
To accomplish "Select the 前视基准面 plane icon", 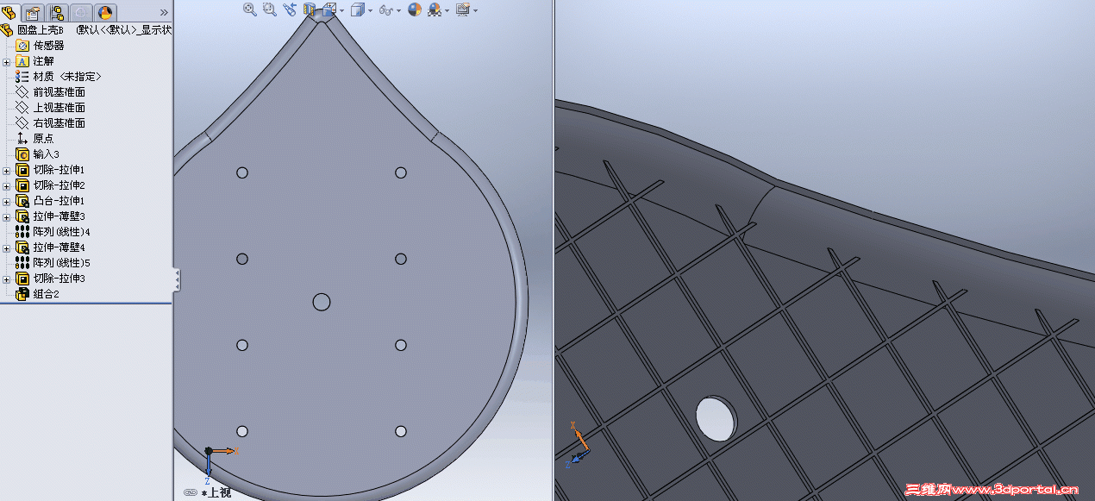I will [22, 92].
